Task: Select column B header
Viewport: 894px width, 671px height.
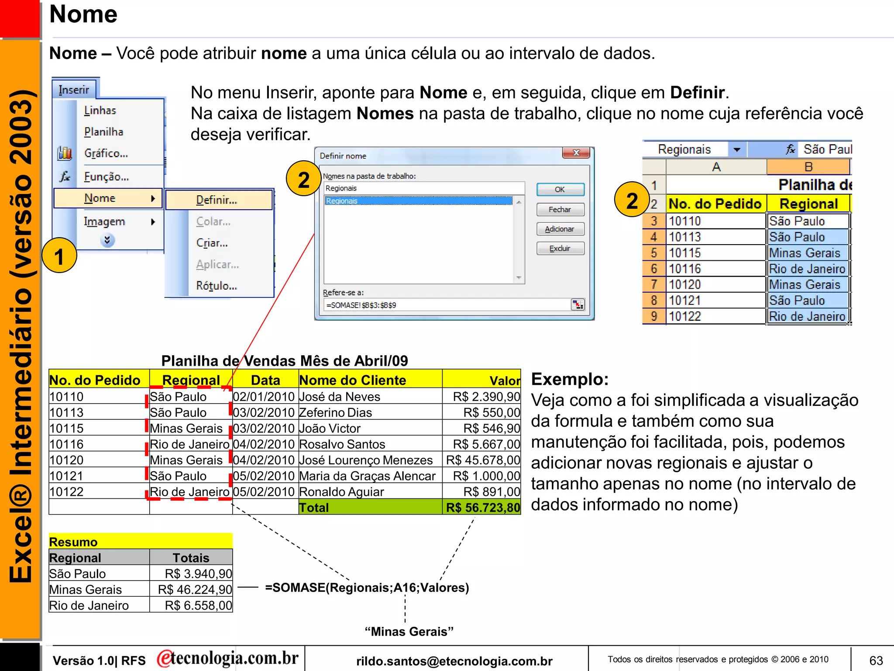Action: (x=808, y=167)
